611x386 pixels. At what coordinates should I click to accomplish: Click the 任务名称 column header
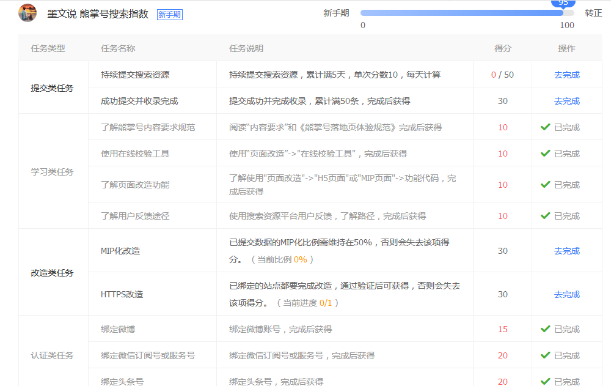[x=118, y=48]
